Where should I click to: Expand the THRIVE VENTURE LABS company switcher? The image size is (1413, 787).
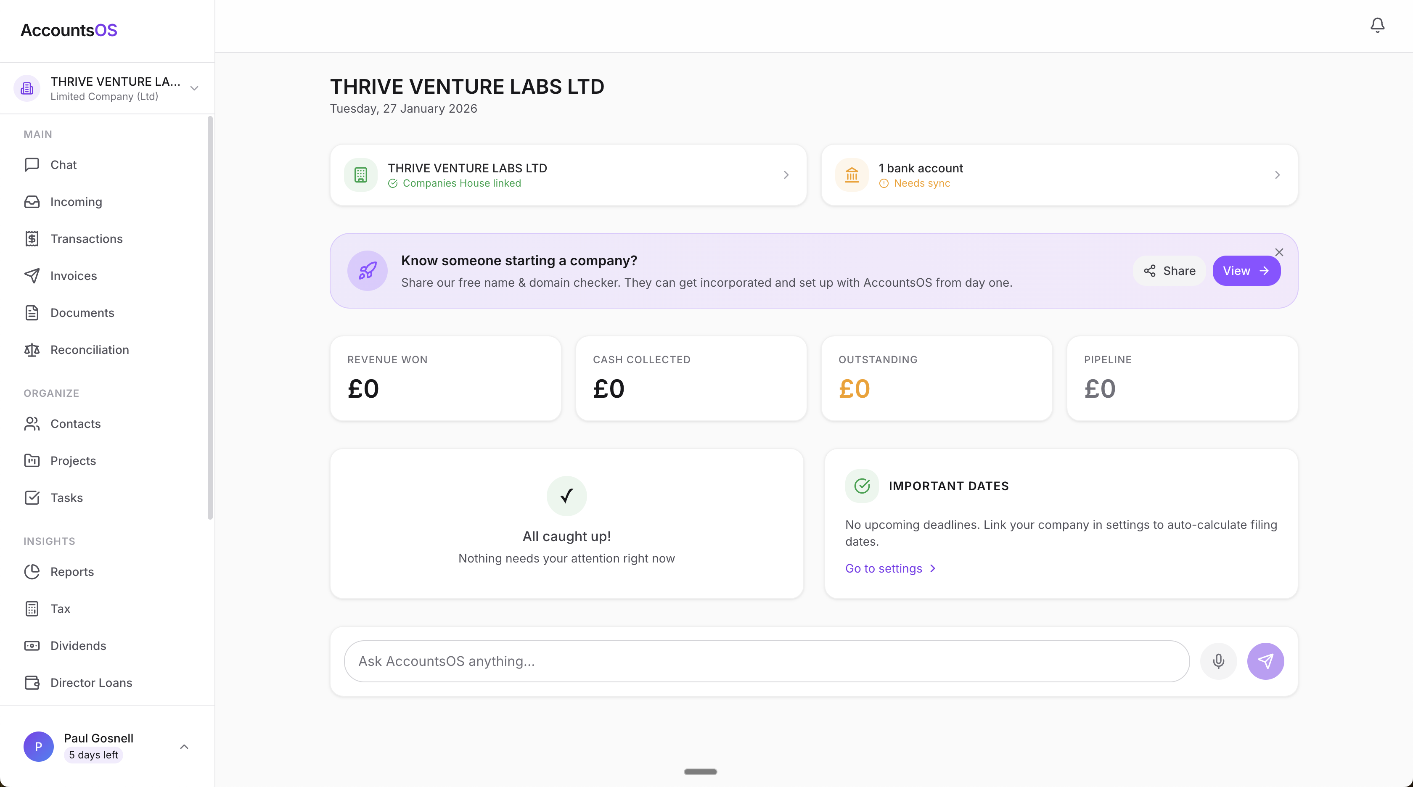193,88
